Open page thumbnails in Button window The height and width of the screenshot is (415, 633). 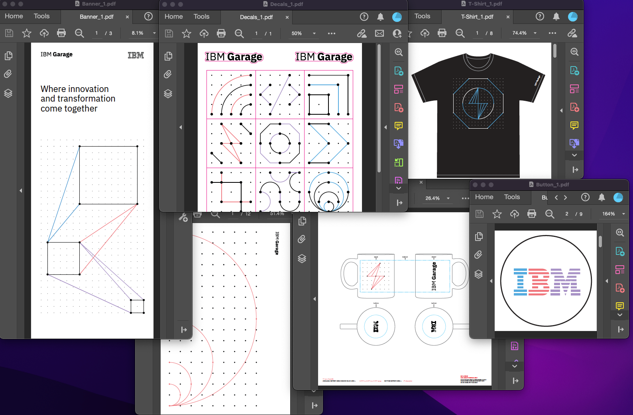click(479, 237)
